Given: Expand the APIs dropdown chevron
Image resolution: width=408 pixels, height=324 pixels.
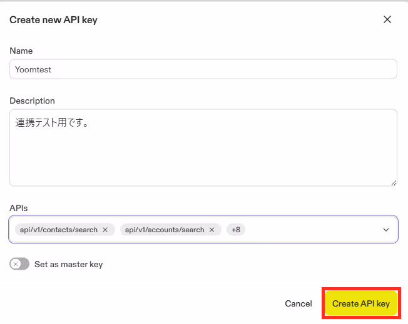Looking at the screenshot, I should [x=386, y=230].
